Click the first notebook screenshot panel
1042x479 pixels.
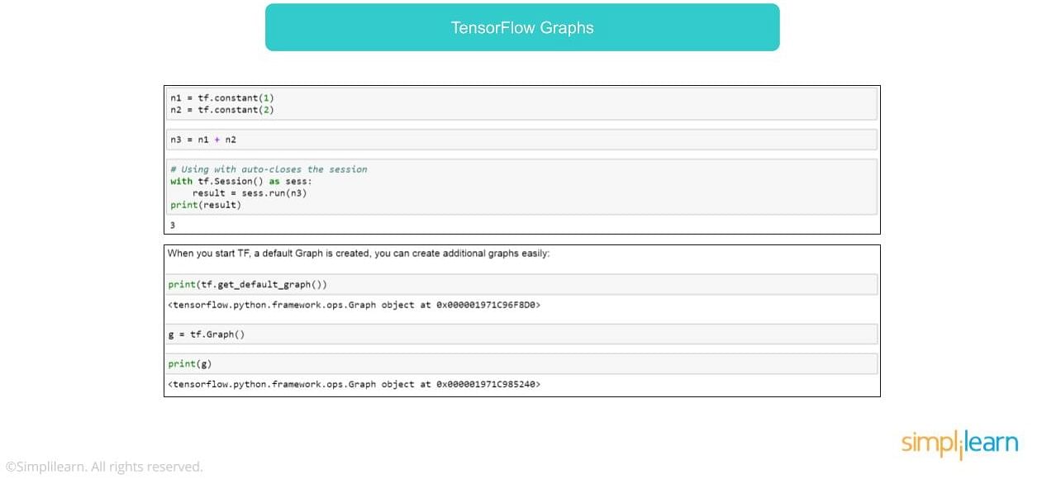[522, 160]
